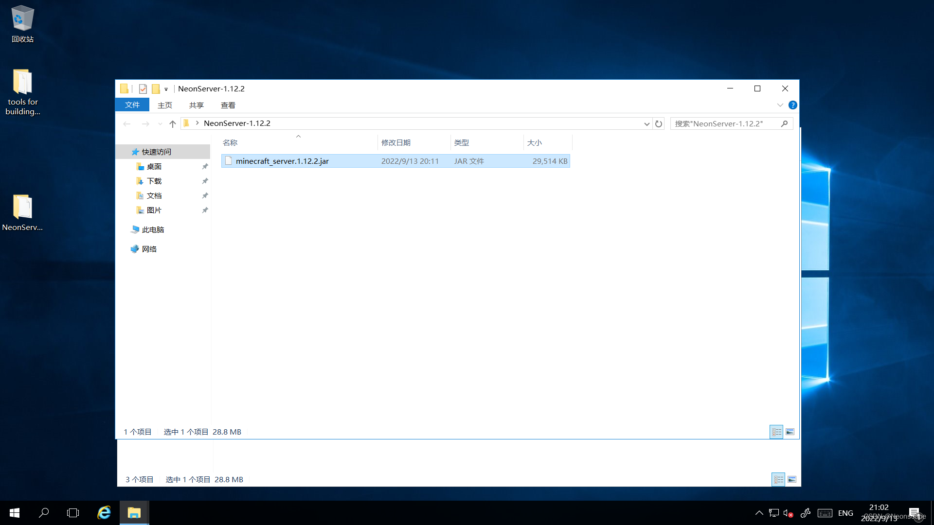Click the Properties icon in quick access toolbar
The height and width of the screenshot is (525, 934).
pyautogui.click(x=143, y=89)
